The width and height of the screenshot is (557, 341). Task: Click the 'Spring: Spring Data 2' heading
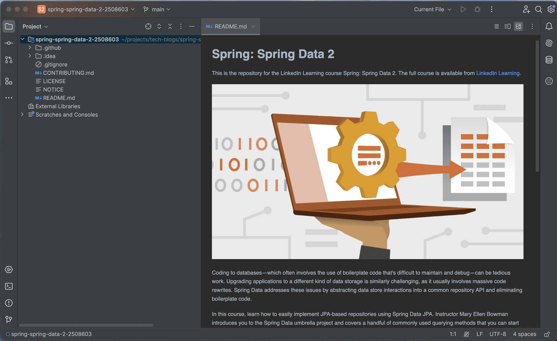pos(273,54)
